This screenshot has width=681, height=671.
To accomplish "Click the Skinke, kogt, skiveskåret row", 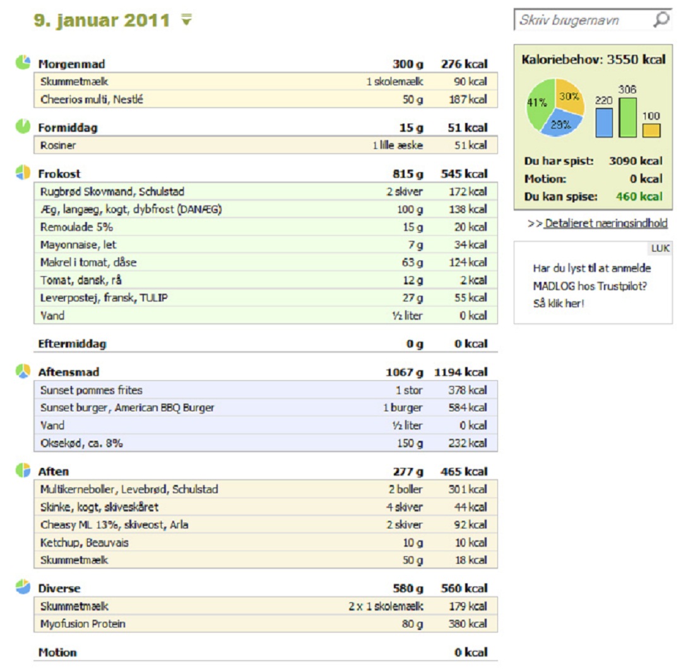I will click(x=266, y=507).
